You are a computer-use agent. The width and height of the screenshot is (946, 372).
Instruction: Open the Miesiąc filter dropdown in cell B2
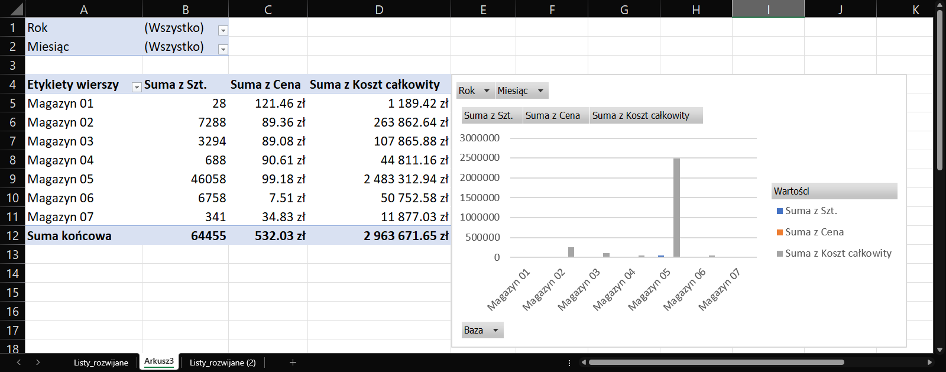click(223, 49)
